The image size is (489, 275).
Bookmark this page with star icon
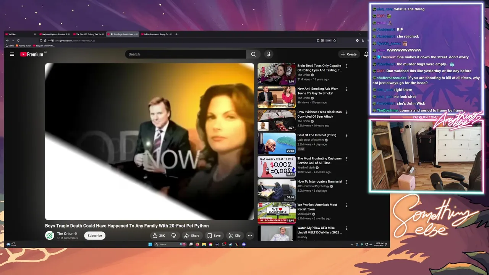[x=334, y=40]
